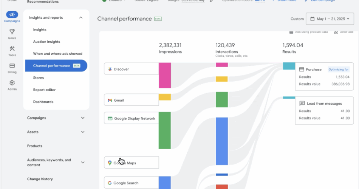Click the BETA badge beside the Channel performance title

tap(158, 19)
